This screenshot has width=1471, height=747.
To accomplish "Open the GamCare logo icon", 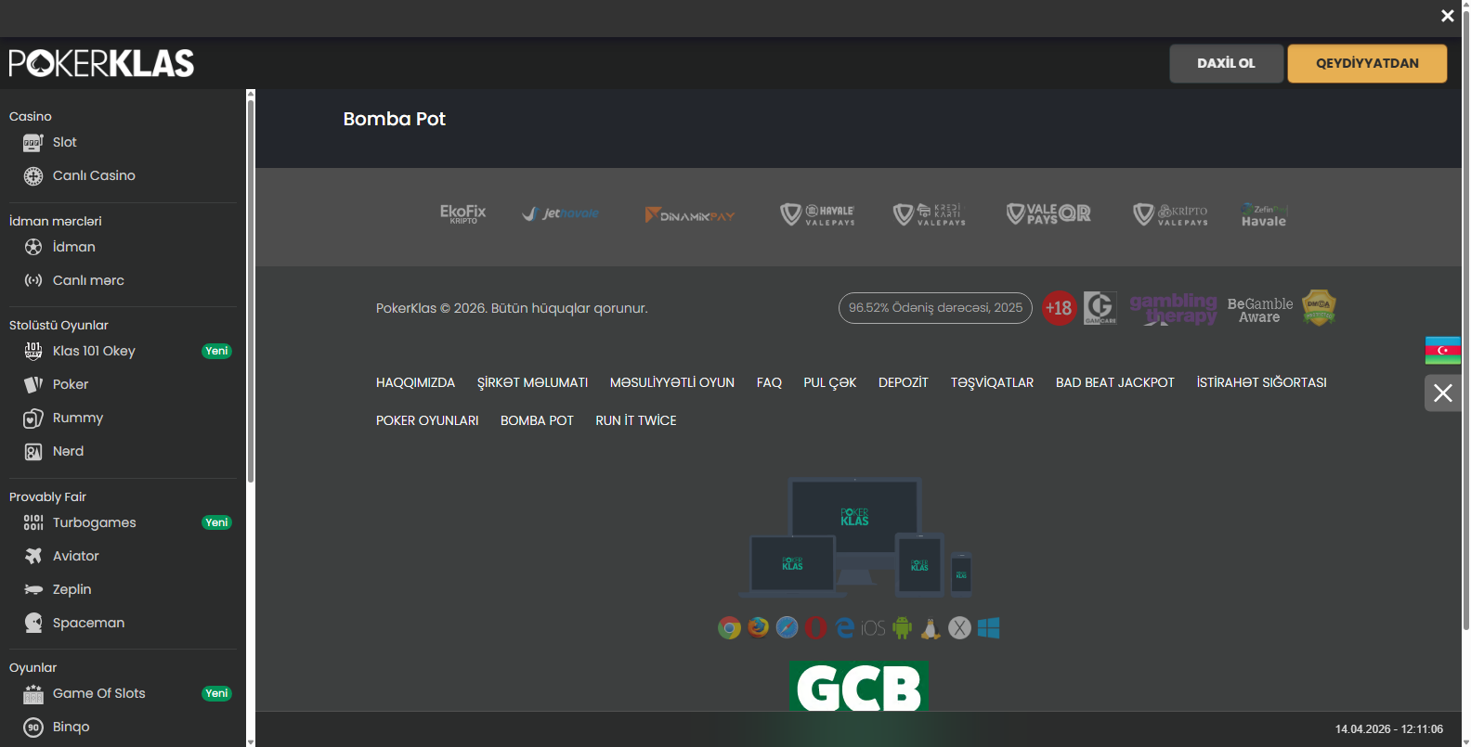I will click(1100, 308).
